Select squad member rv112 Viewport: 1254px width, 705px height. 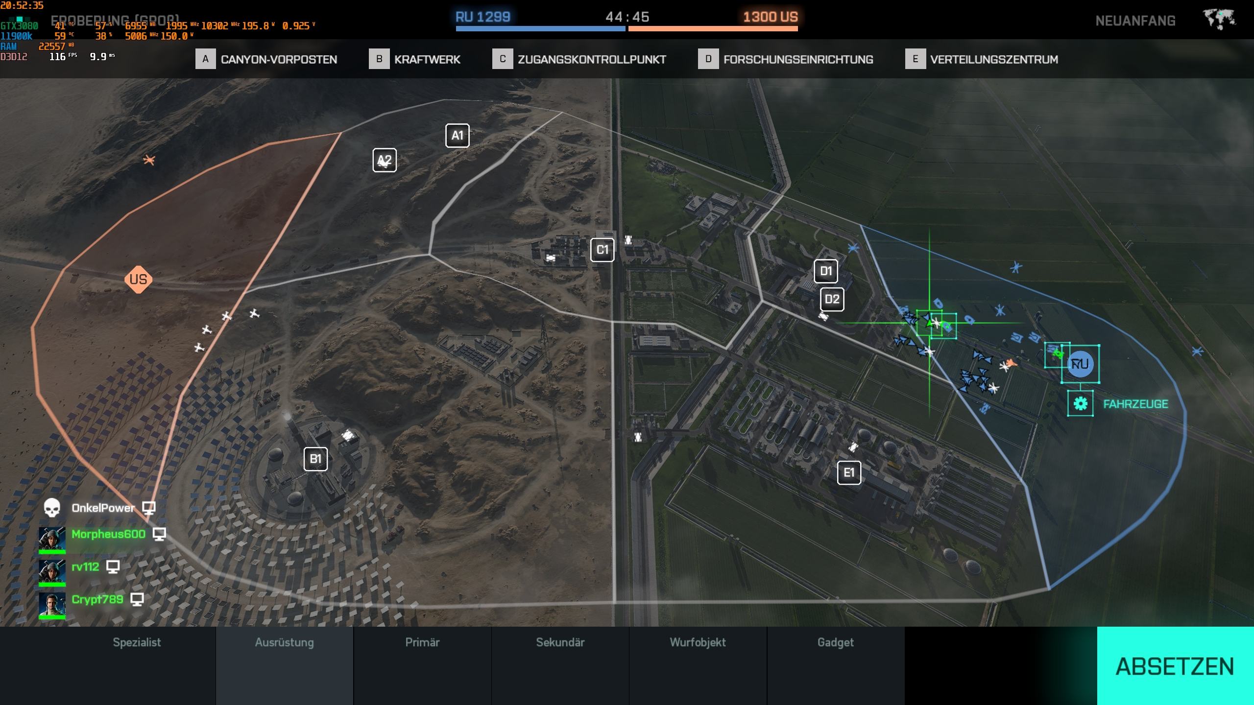coord(85,567)
